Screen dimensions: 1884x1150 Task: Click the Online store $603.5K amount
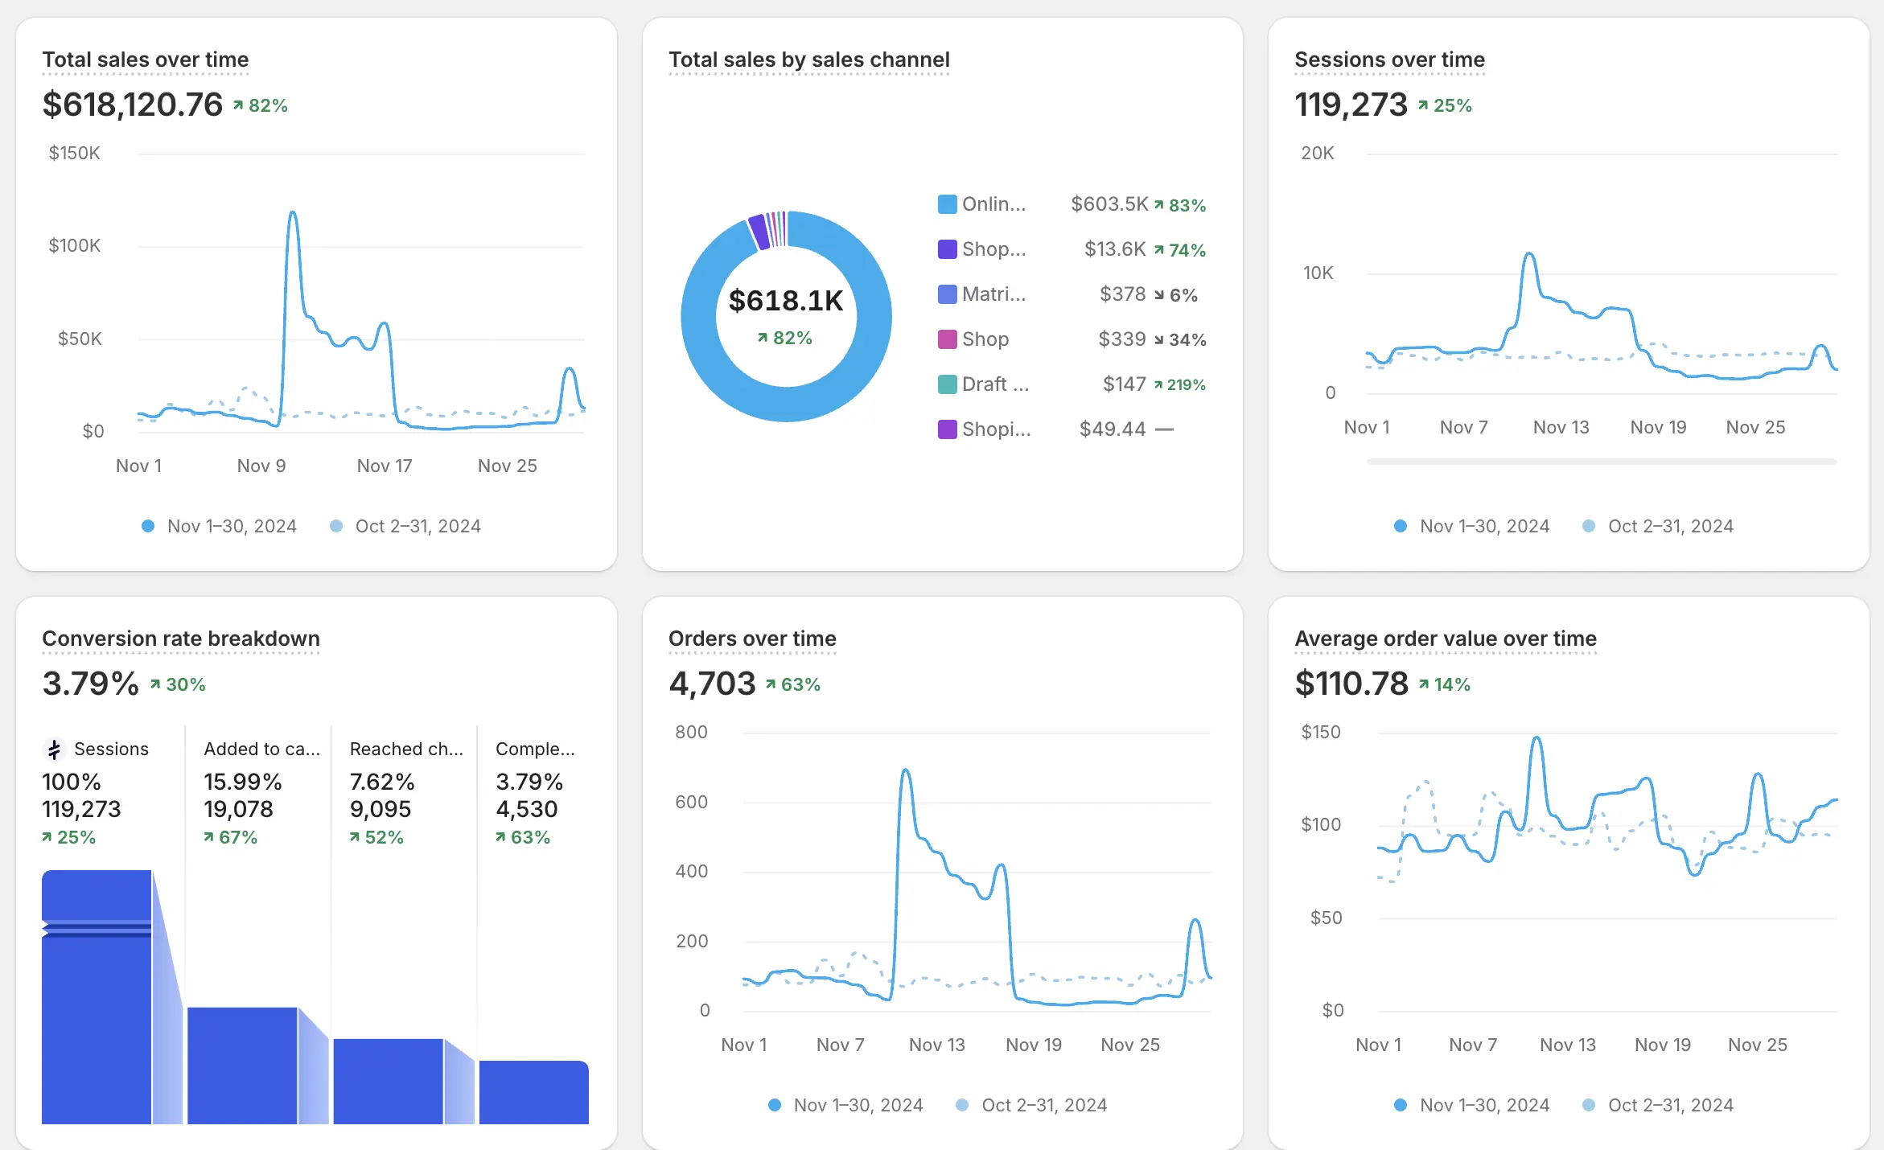click(1109, 204)
